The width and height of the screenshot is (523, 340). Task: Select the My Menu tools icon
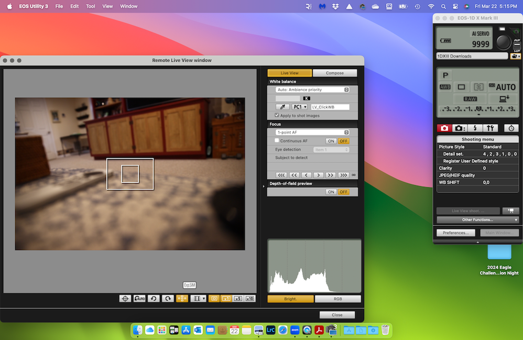click(491, 128)
